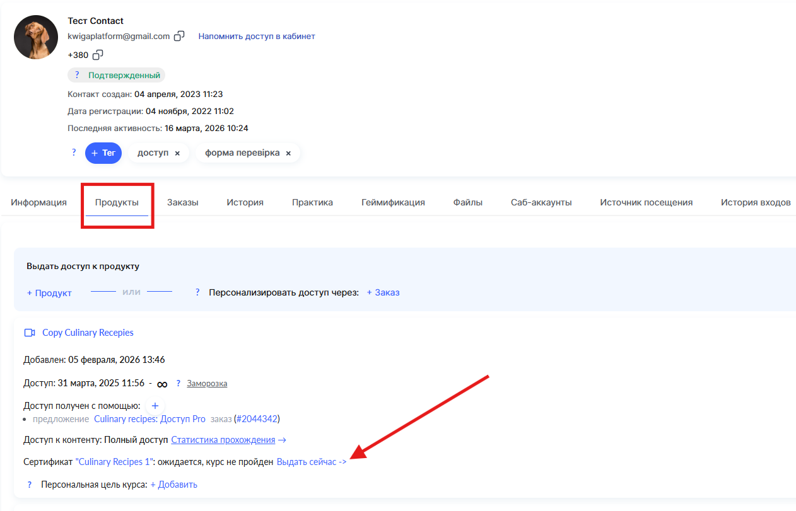The image size is (796, 511).
Task: Open the help hint next to Заморозка
Action: point(179,383)
